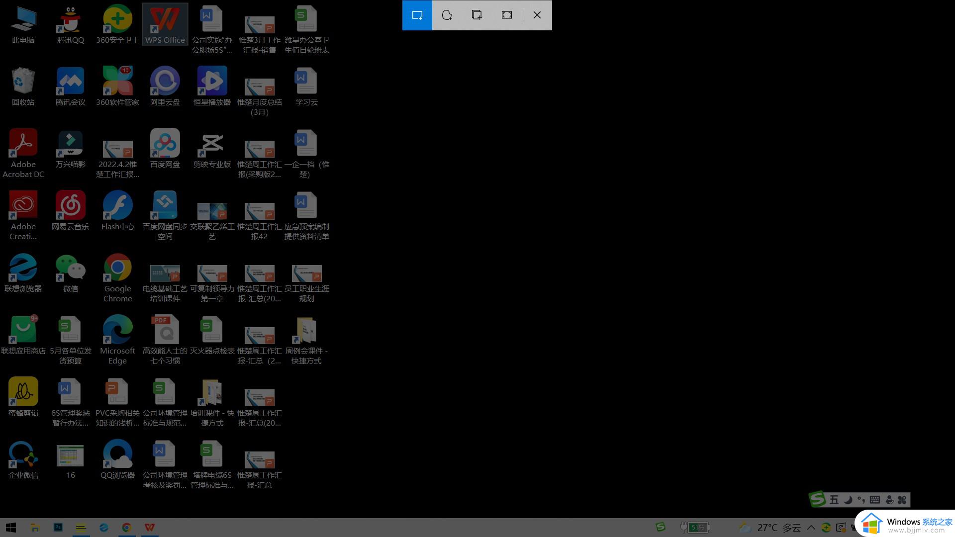
Task: Toggle the moon icon on the IME bar
Action: click(848, 500)
